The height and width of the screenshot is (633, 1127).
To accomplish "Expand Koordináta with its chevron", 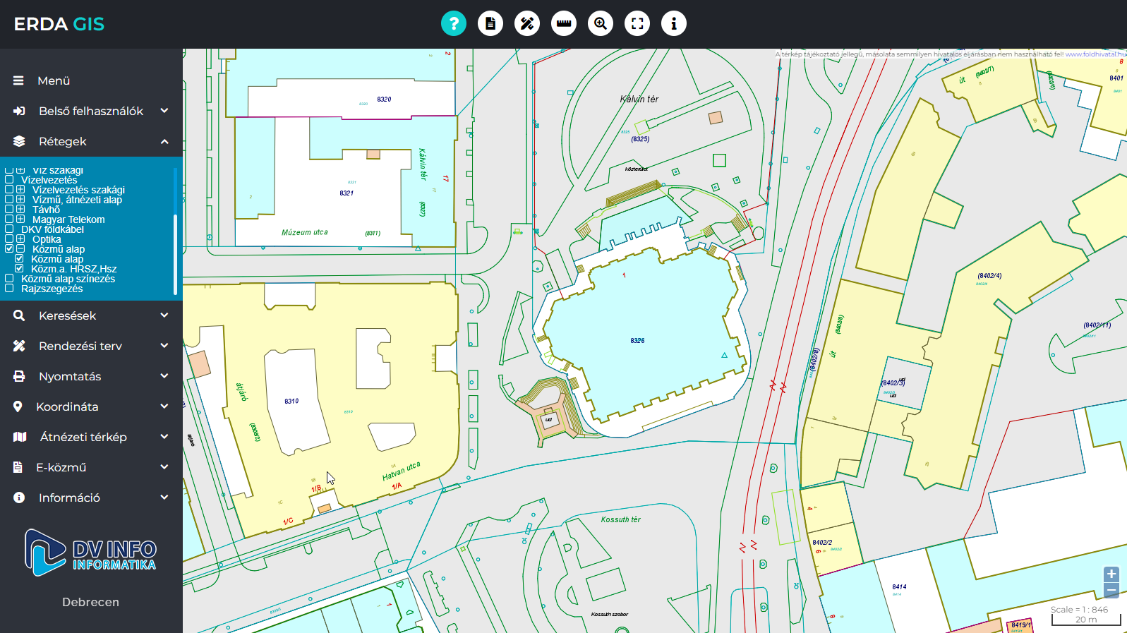I will (164, 406).
